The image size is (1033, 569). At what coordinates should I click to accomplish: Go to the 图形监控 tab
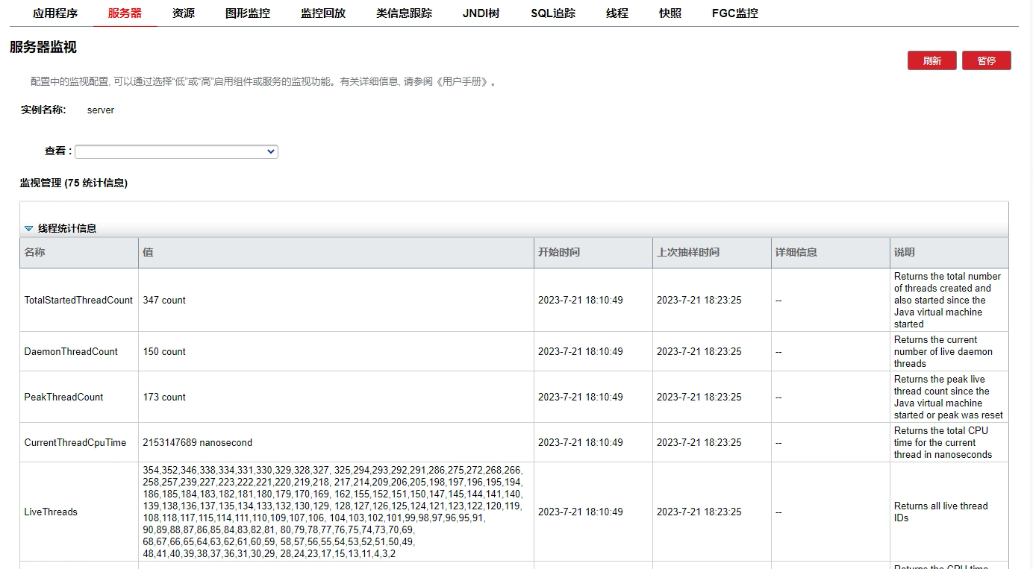pyautogui.click(x=248, y=13)
